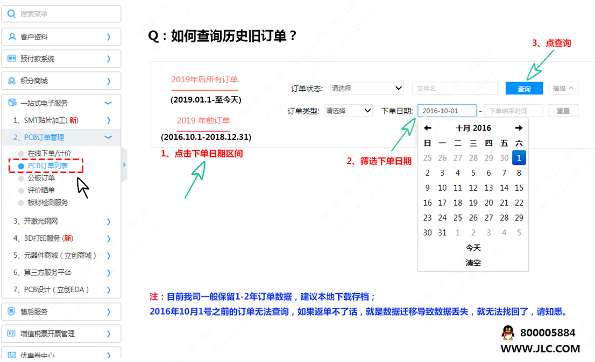Image resolution: width=595 pixels, height=362 pixels.
Task: Click the 售后服务 shield icon
Action: 12,312
